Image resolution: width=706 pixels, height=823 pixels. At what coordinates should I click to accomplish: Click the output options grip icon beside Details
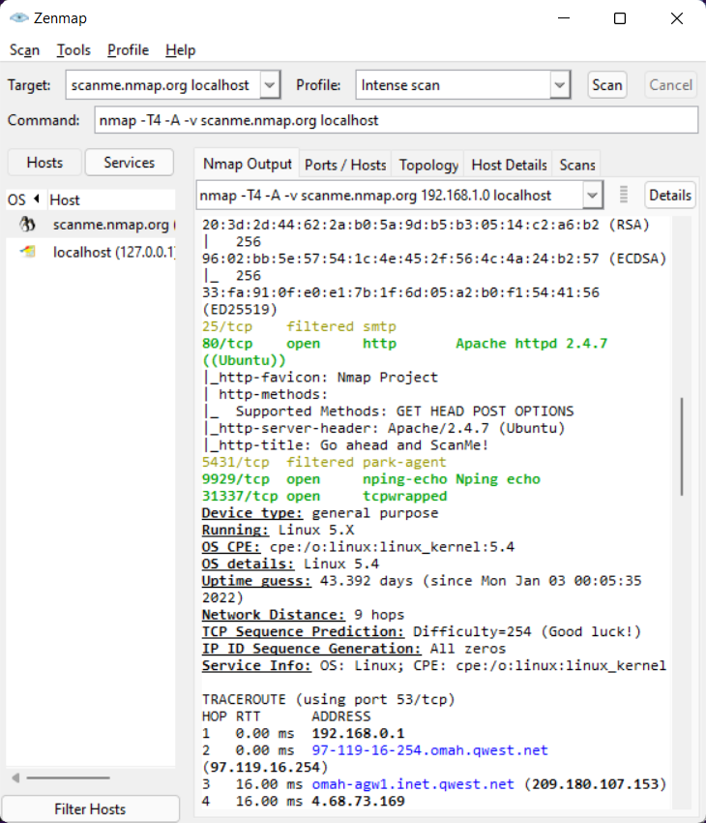[x=624, y=195]
